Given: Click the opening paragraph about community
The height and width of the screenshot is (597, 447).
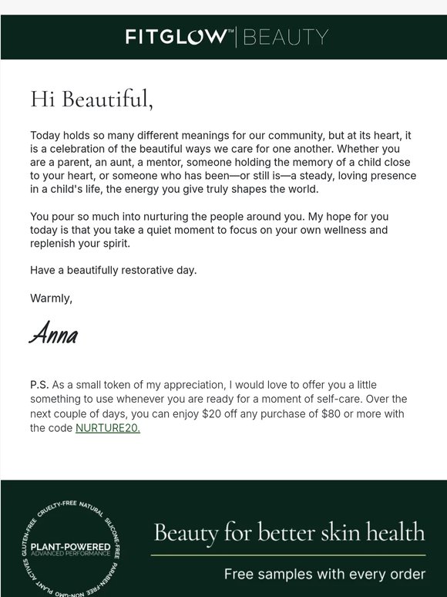Looking at the screenshot, I should coord(223,162).
